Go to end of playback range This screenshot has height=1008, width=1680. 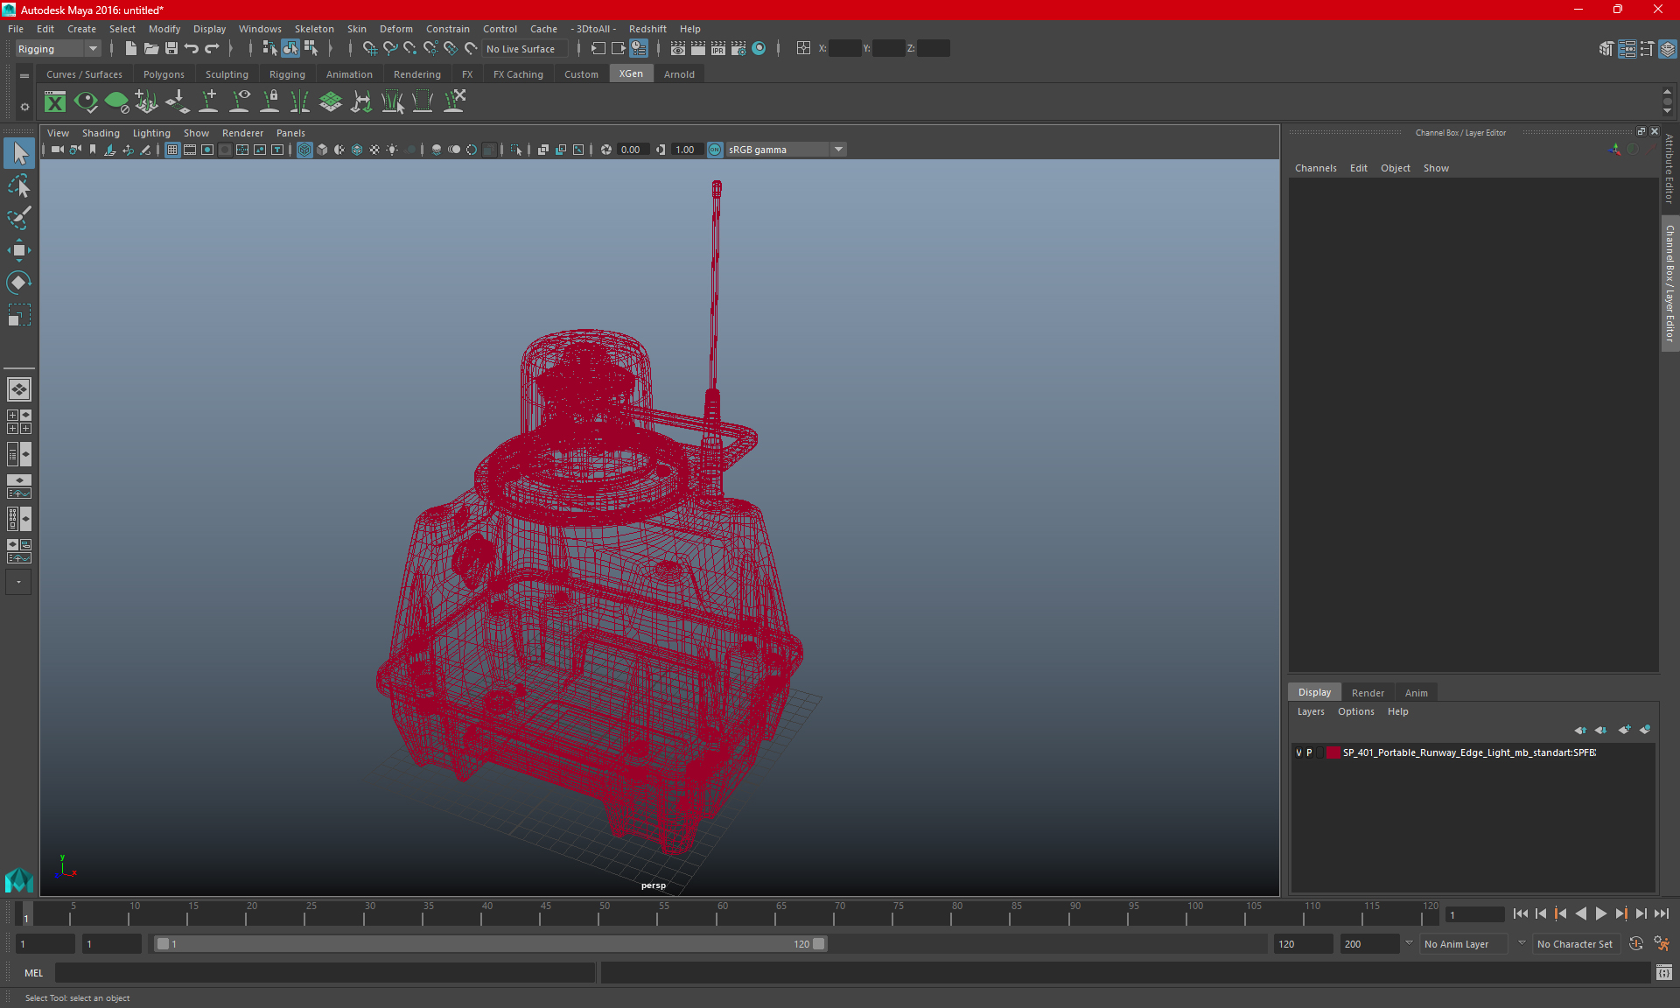(1662, 914)
